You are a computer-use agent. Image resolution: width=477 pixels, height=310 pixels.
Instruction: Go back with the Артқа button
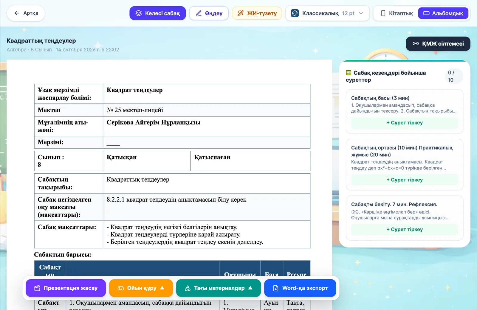26,13
